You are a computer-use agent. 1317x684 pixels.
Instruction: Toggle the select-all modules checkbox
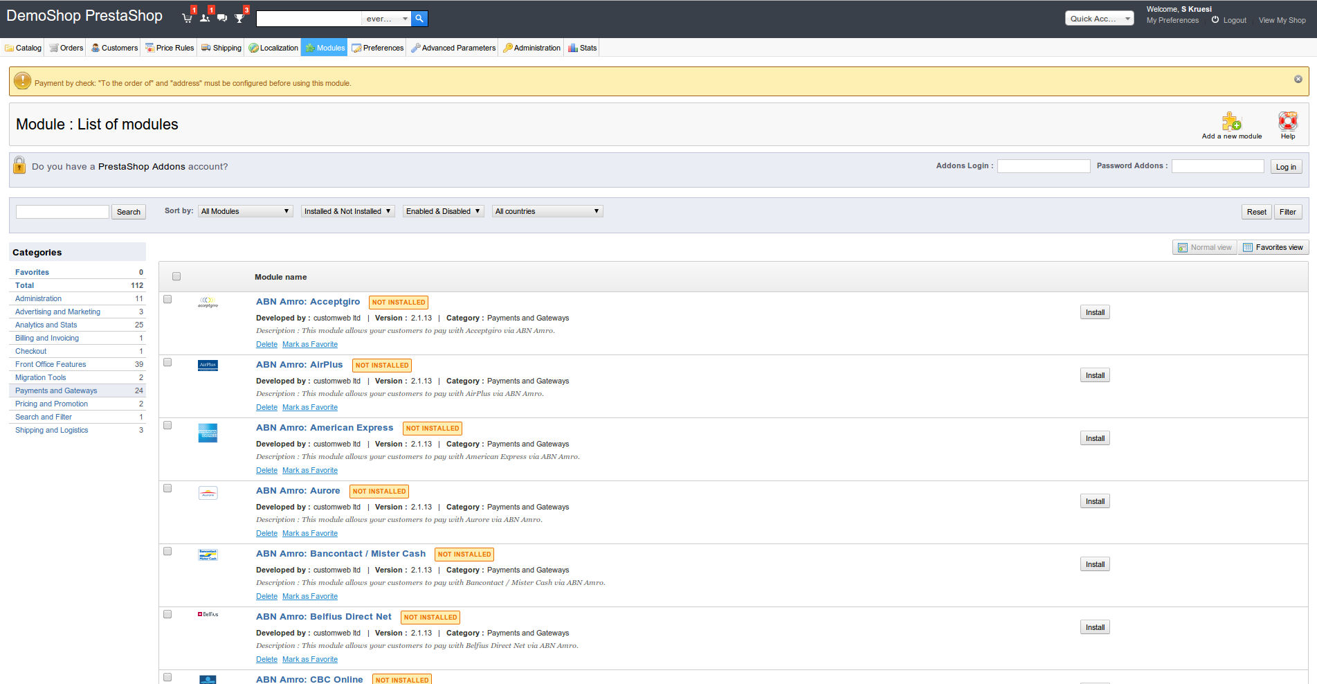click(176, 276)
